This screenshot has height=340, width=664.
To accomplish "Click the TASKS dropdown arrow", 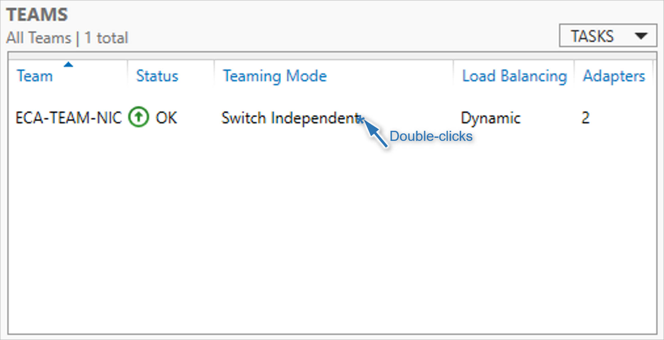I will (641, 36).
